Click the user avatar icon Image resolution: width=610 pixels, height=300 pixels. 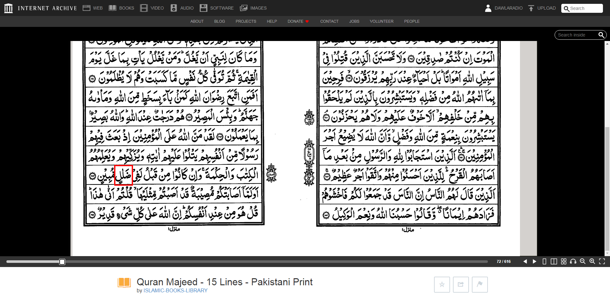click(x=488, y=8)
